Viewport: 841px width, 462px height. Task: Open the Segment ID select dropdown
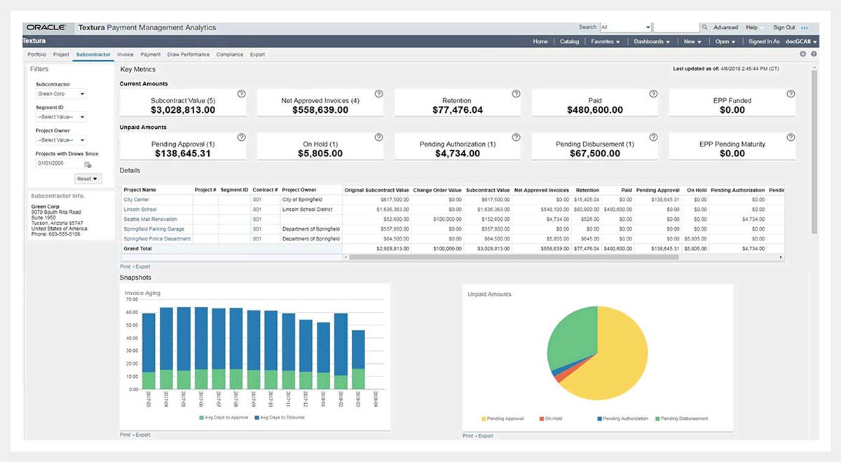[x=61, y=117]
